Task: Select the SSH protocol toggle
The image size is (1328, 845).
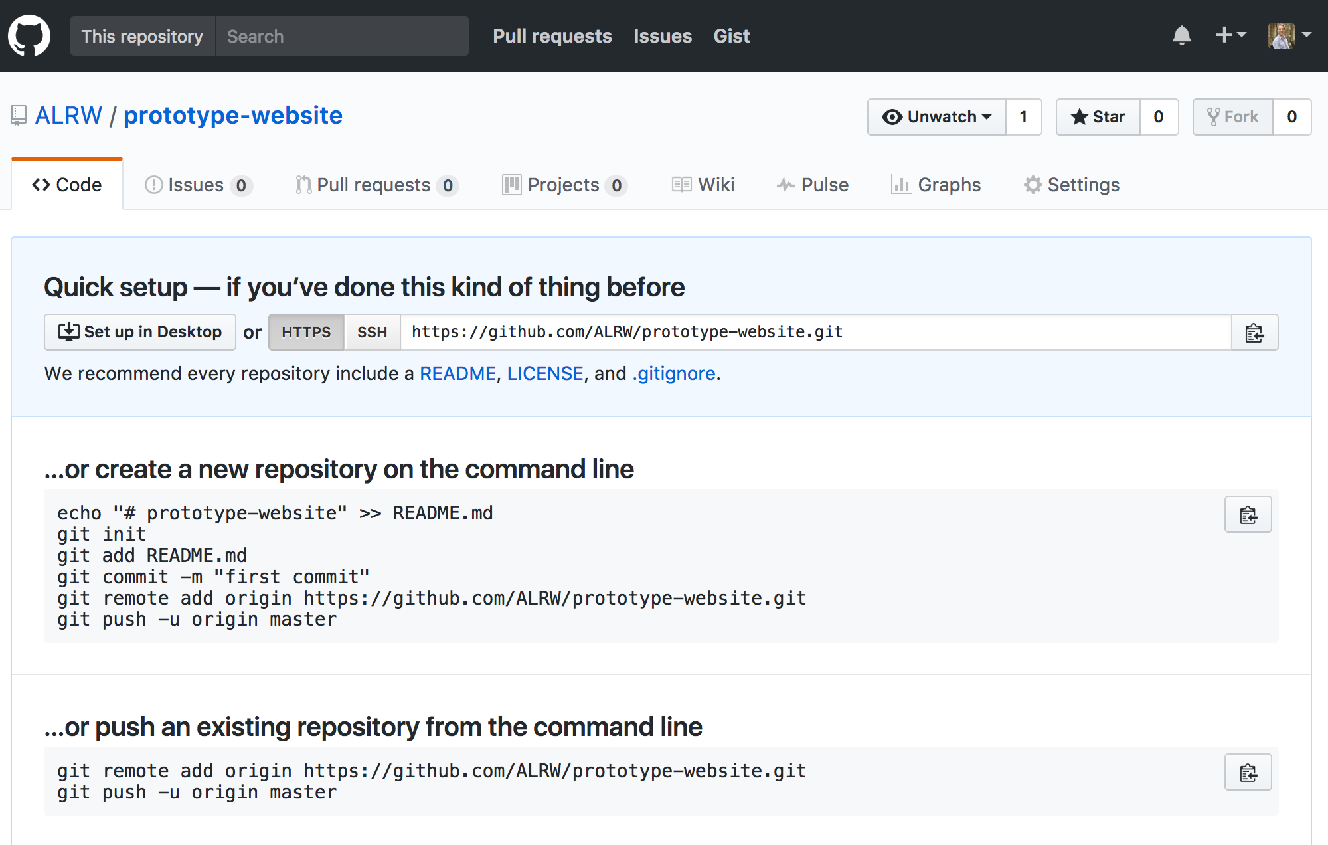Action: pos(372,332)
